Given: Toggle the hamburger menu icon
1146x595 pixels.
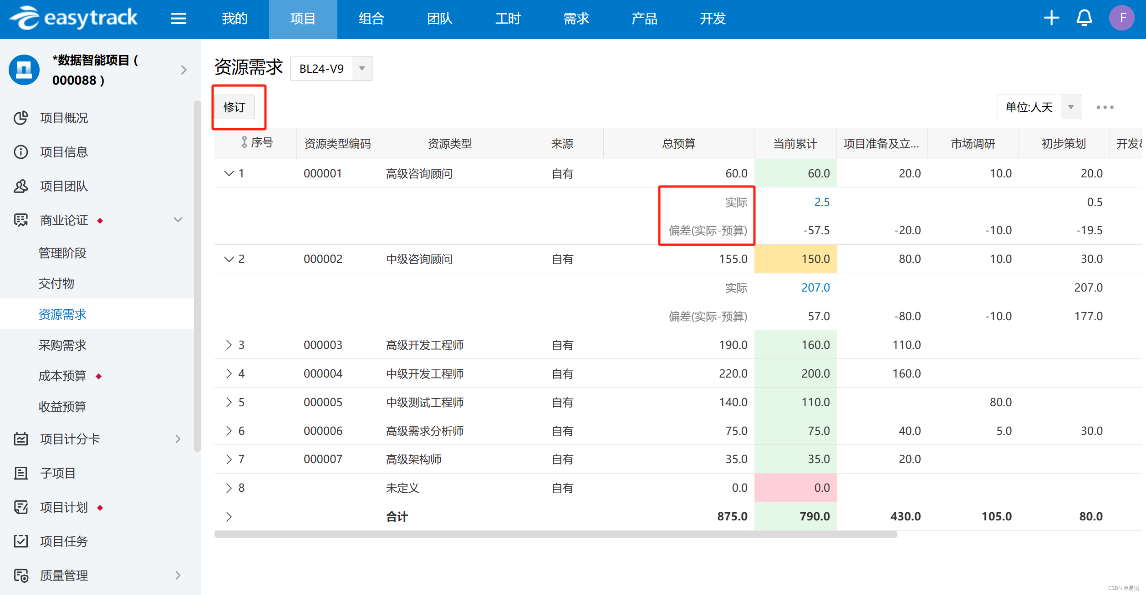Looking at the screenshot, I should pos(178,19).
